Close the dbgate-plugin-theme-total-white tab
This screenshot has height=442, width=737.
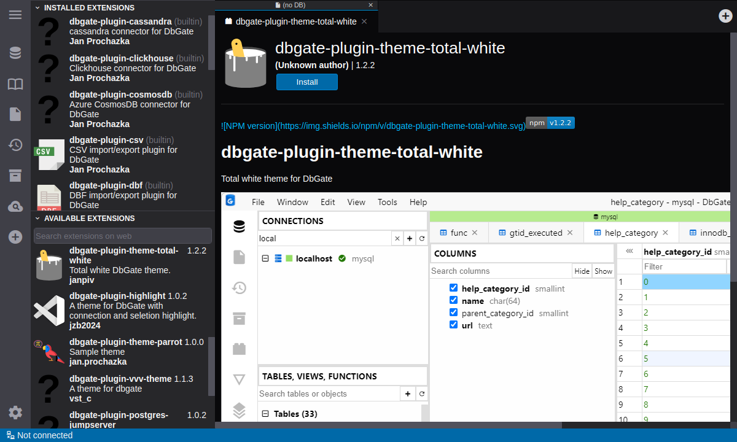364,21
